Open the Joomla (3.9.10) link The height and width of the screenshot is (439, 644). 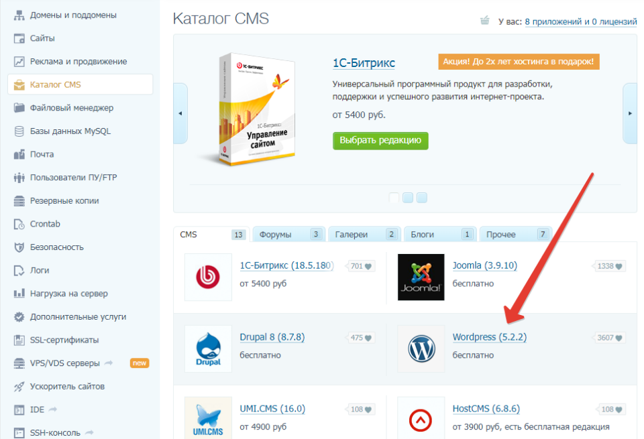484,265
